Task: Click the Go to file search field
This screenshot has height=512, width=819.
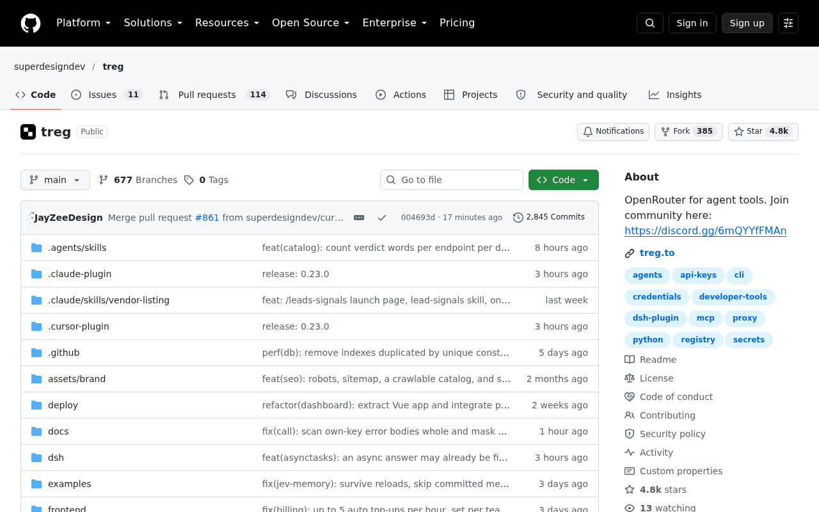Action: 452,180
